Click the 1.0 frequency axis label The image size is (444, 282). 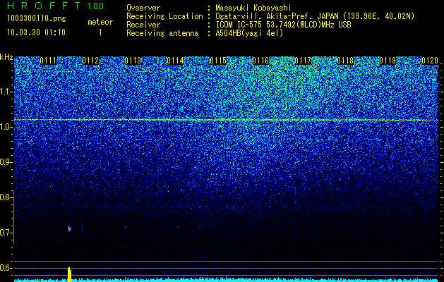click(x=6, y=127)
